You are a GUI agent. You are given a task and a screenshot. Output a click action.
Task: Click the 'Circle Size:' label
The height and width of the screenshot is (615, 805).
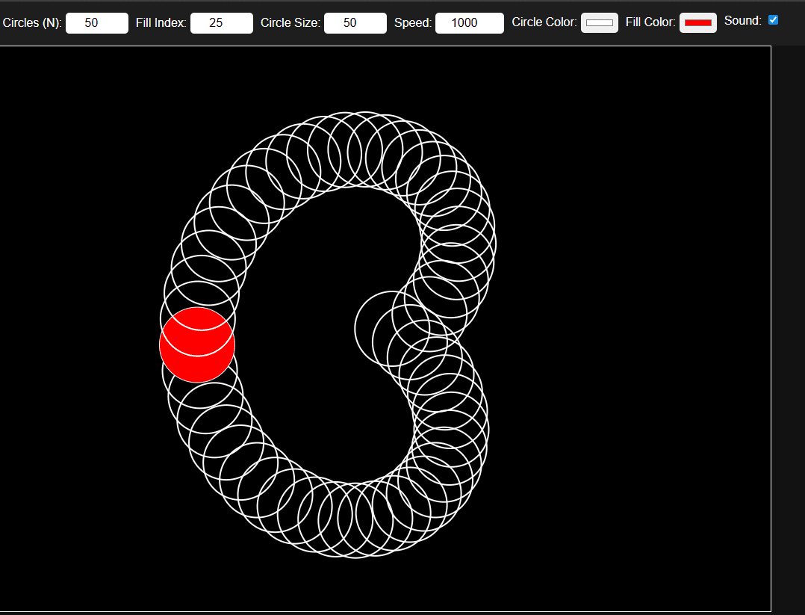tap(290, 22)
